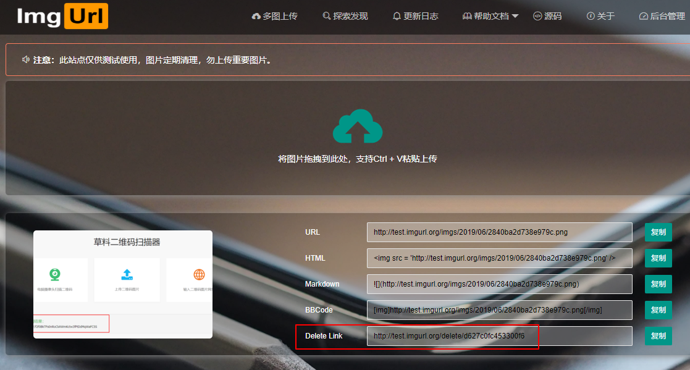Copy the Delete Link with 复制 button
690x370 pixels.
pyautogui.click(x=658, y=336)
